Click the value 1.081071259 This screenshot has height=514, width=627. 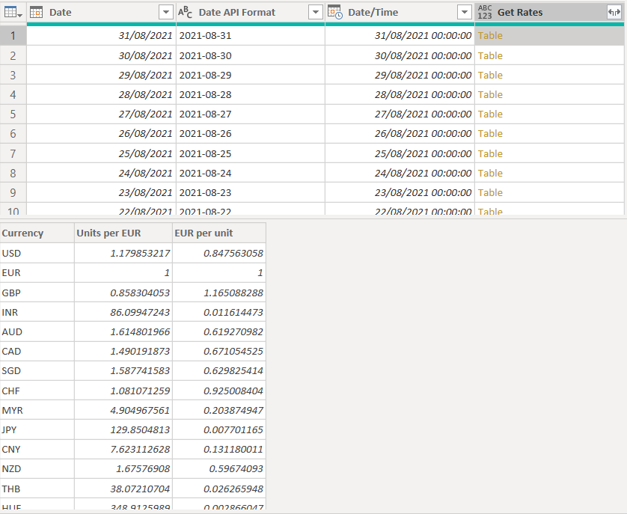[x=123, y=391]
